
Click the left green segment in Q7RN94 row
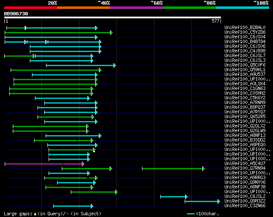pos(86,168)
